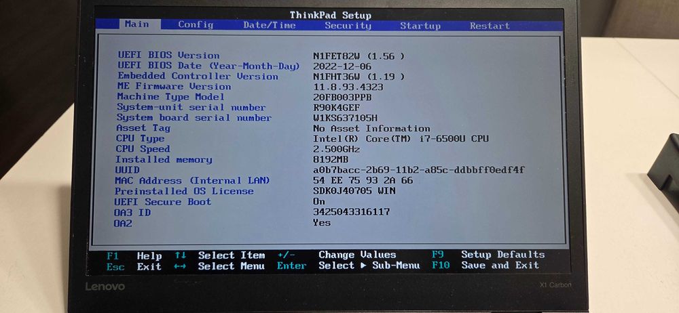679x313 pixels.
Task: Click the F10 Save and Exit hint
Action: click(485, 265)
